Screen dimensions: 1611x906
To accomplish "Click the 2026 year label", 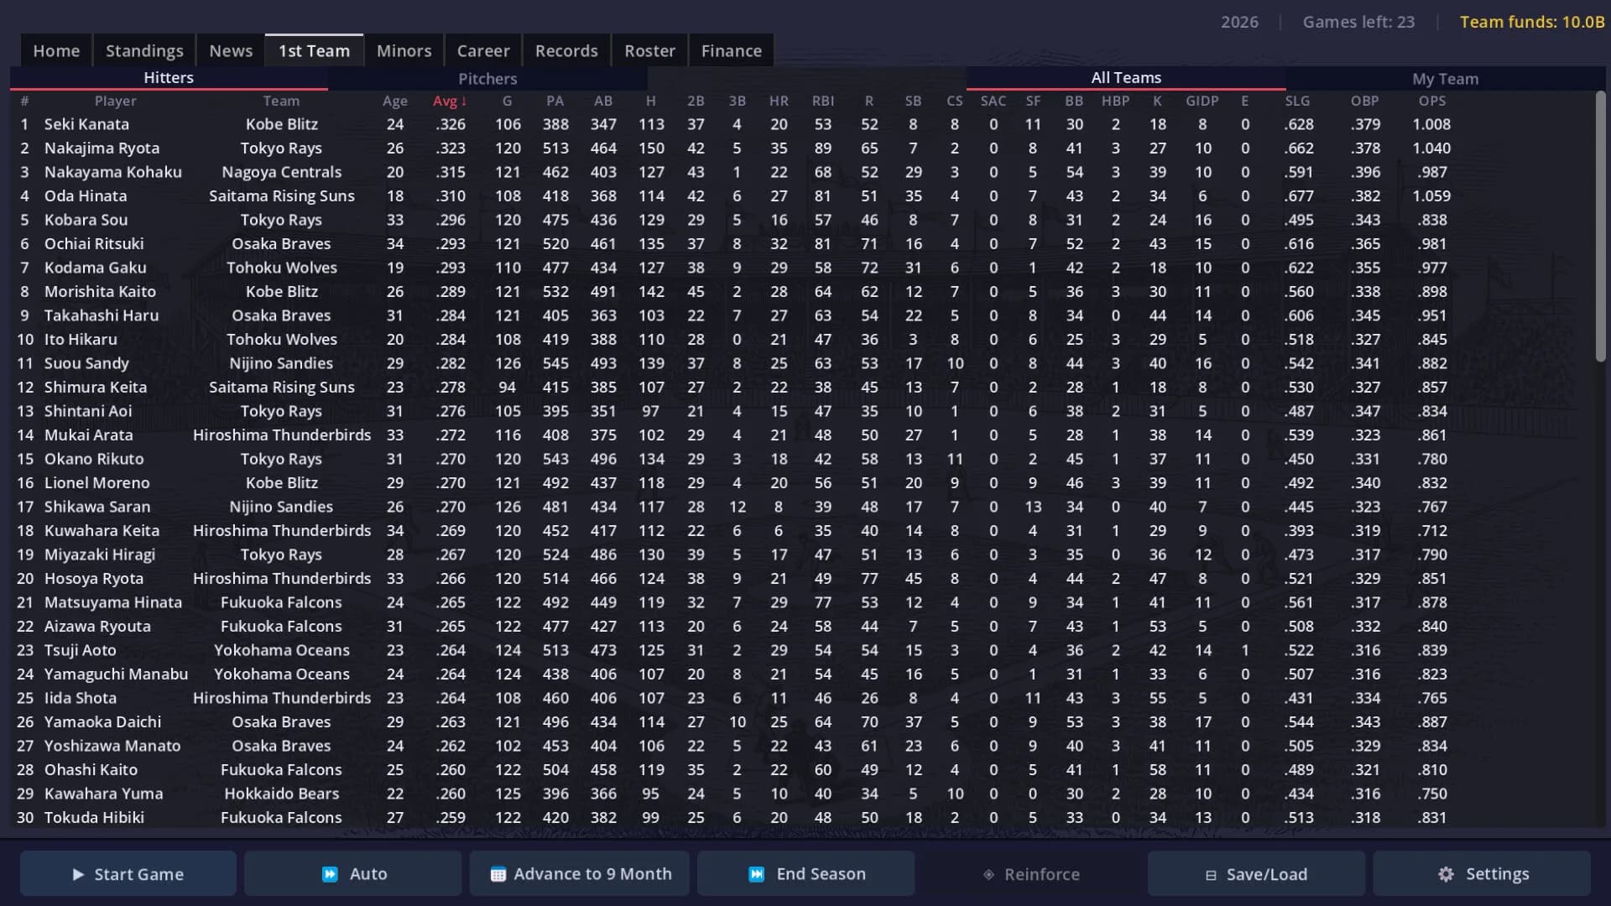I will 1239,22.
